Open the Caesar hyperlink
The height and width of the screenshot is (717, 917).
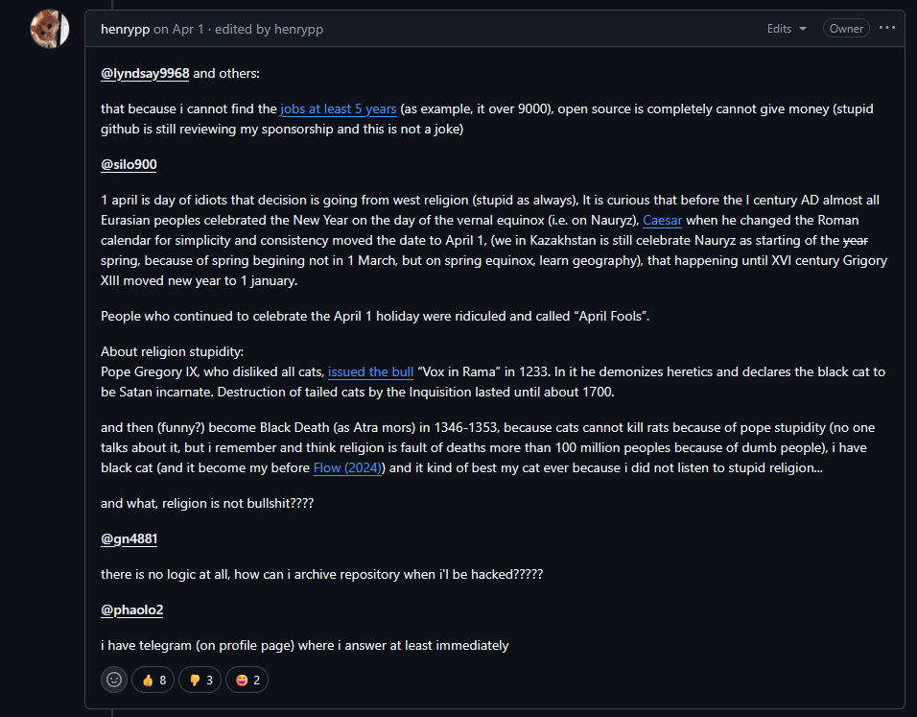point(662,220)
